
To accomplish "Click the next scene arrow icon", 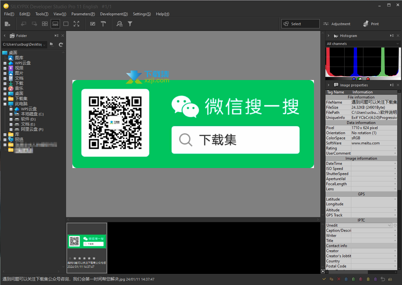I will click(34, 24).
